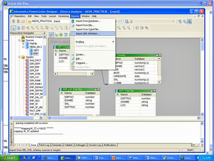
Task: Expand the FlatFile node in the navigator
Action: tap(23, 44)
